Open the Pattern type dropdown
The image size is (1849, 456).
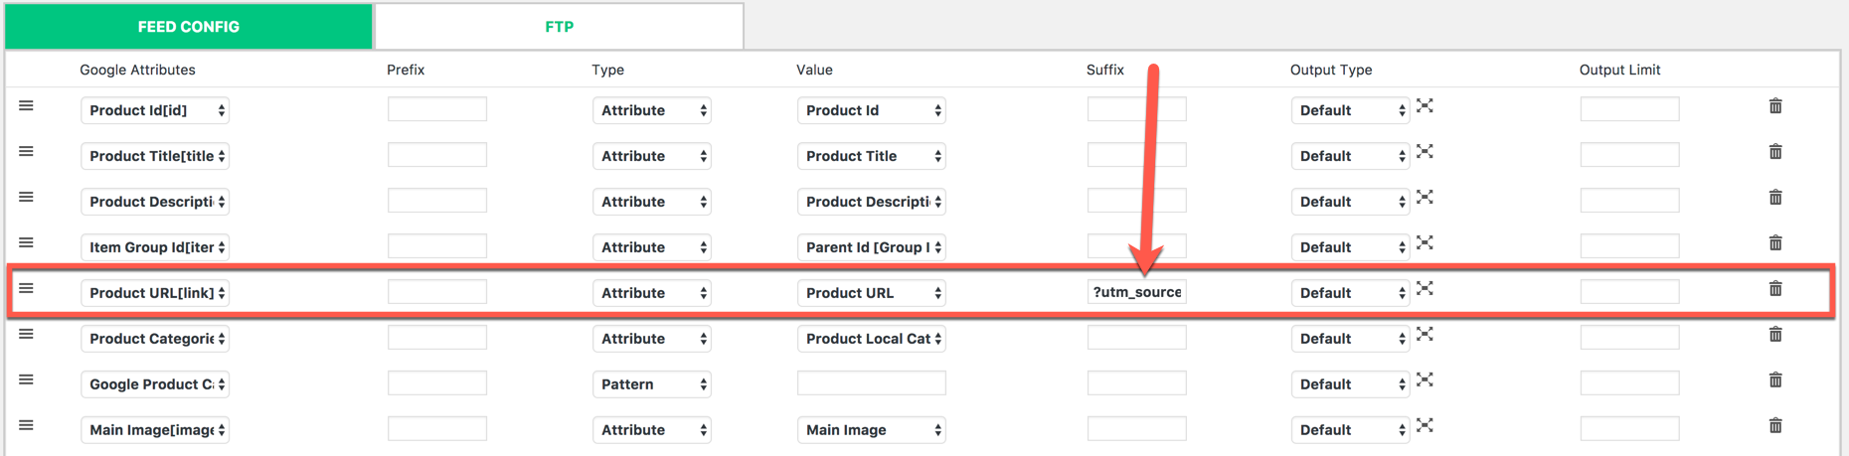point(651,384)
